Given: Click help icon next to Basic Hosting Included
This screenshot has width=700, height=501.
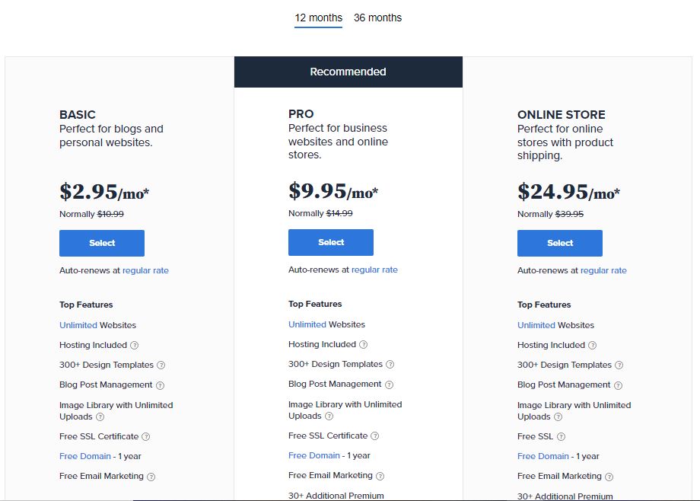Looking at the screenshot, I should 134,346.
